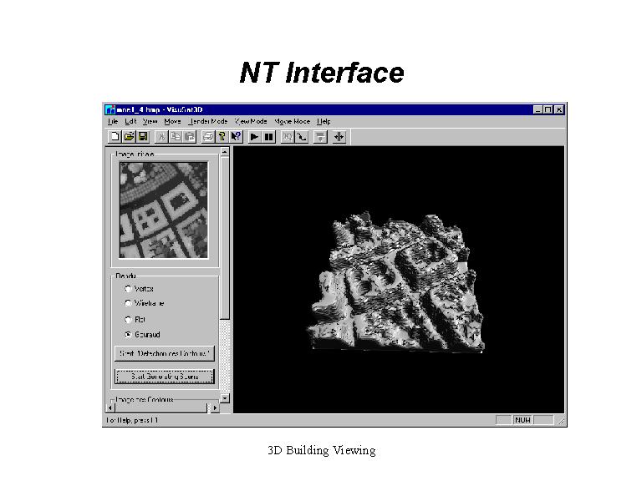
Task: Click the Start Generating Scene button
Action: (x=164, y=377)
